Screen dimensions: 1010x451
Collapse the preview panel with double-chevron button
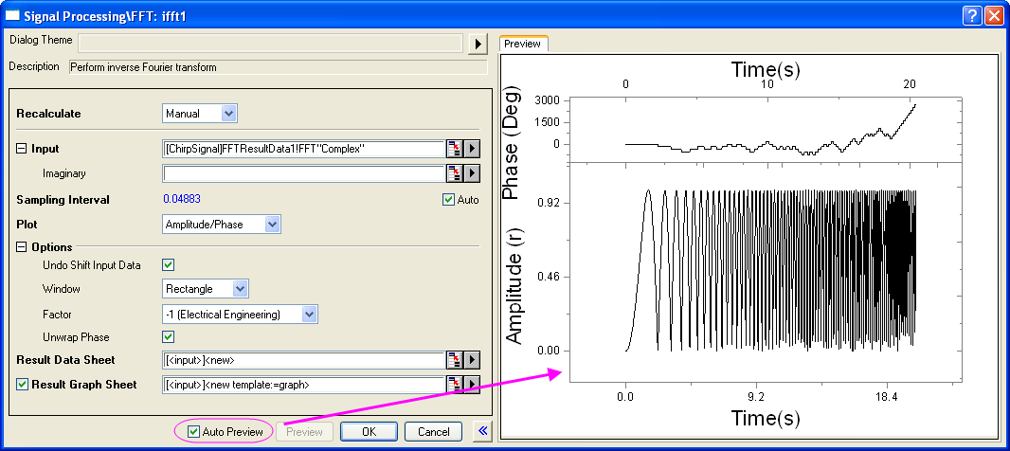tap(482, 431)
